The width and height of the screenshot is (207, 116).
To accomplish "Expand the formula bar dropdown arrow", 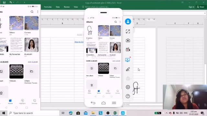I will [205, 13].
